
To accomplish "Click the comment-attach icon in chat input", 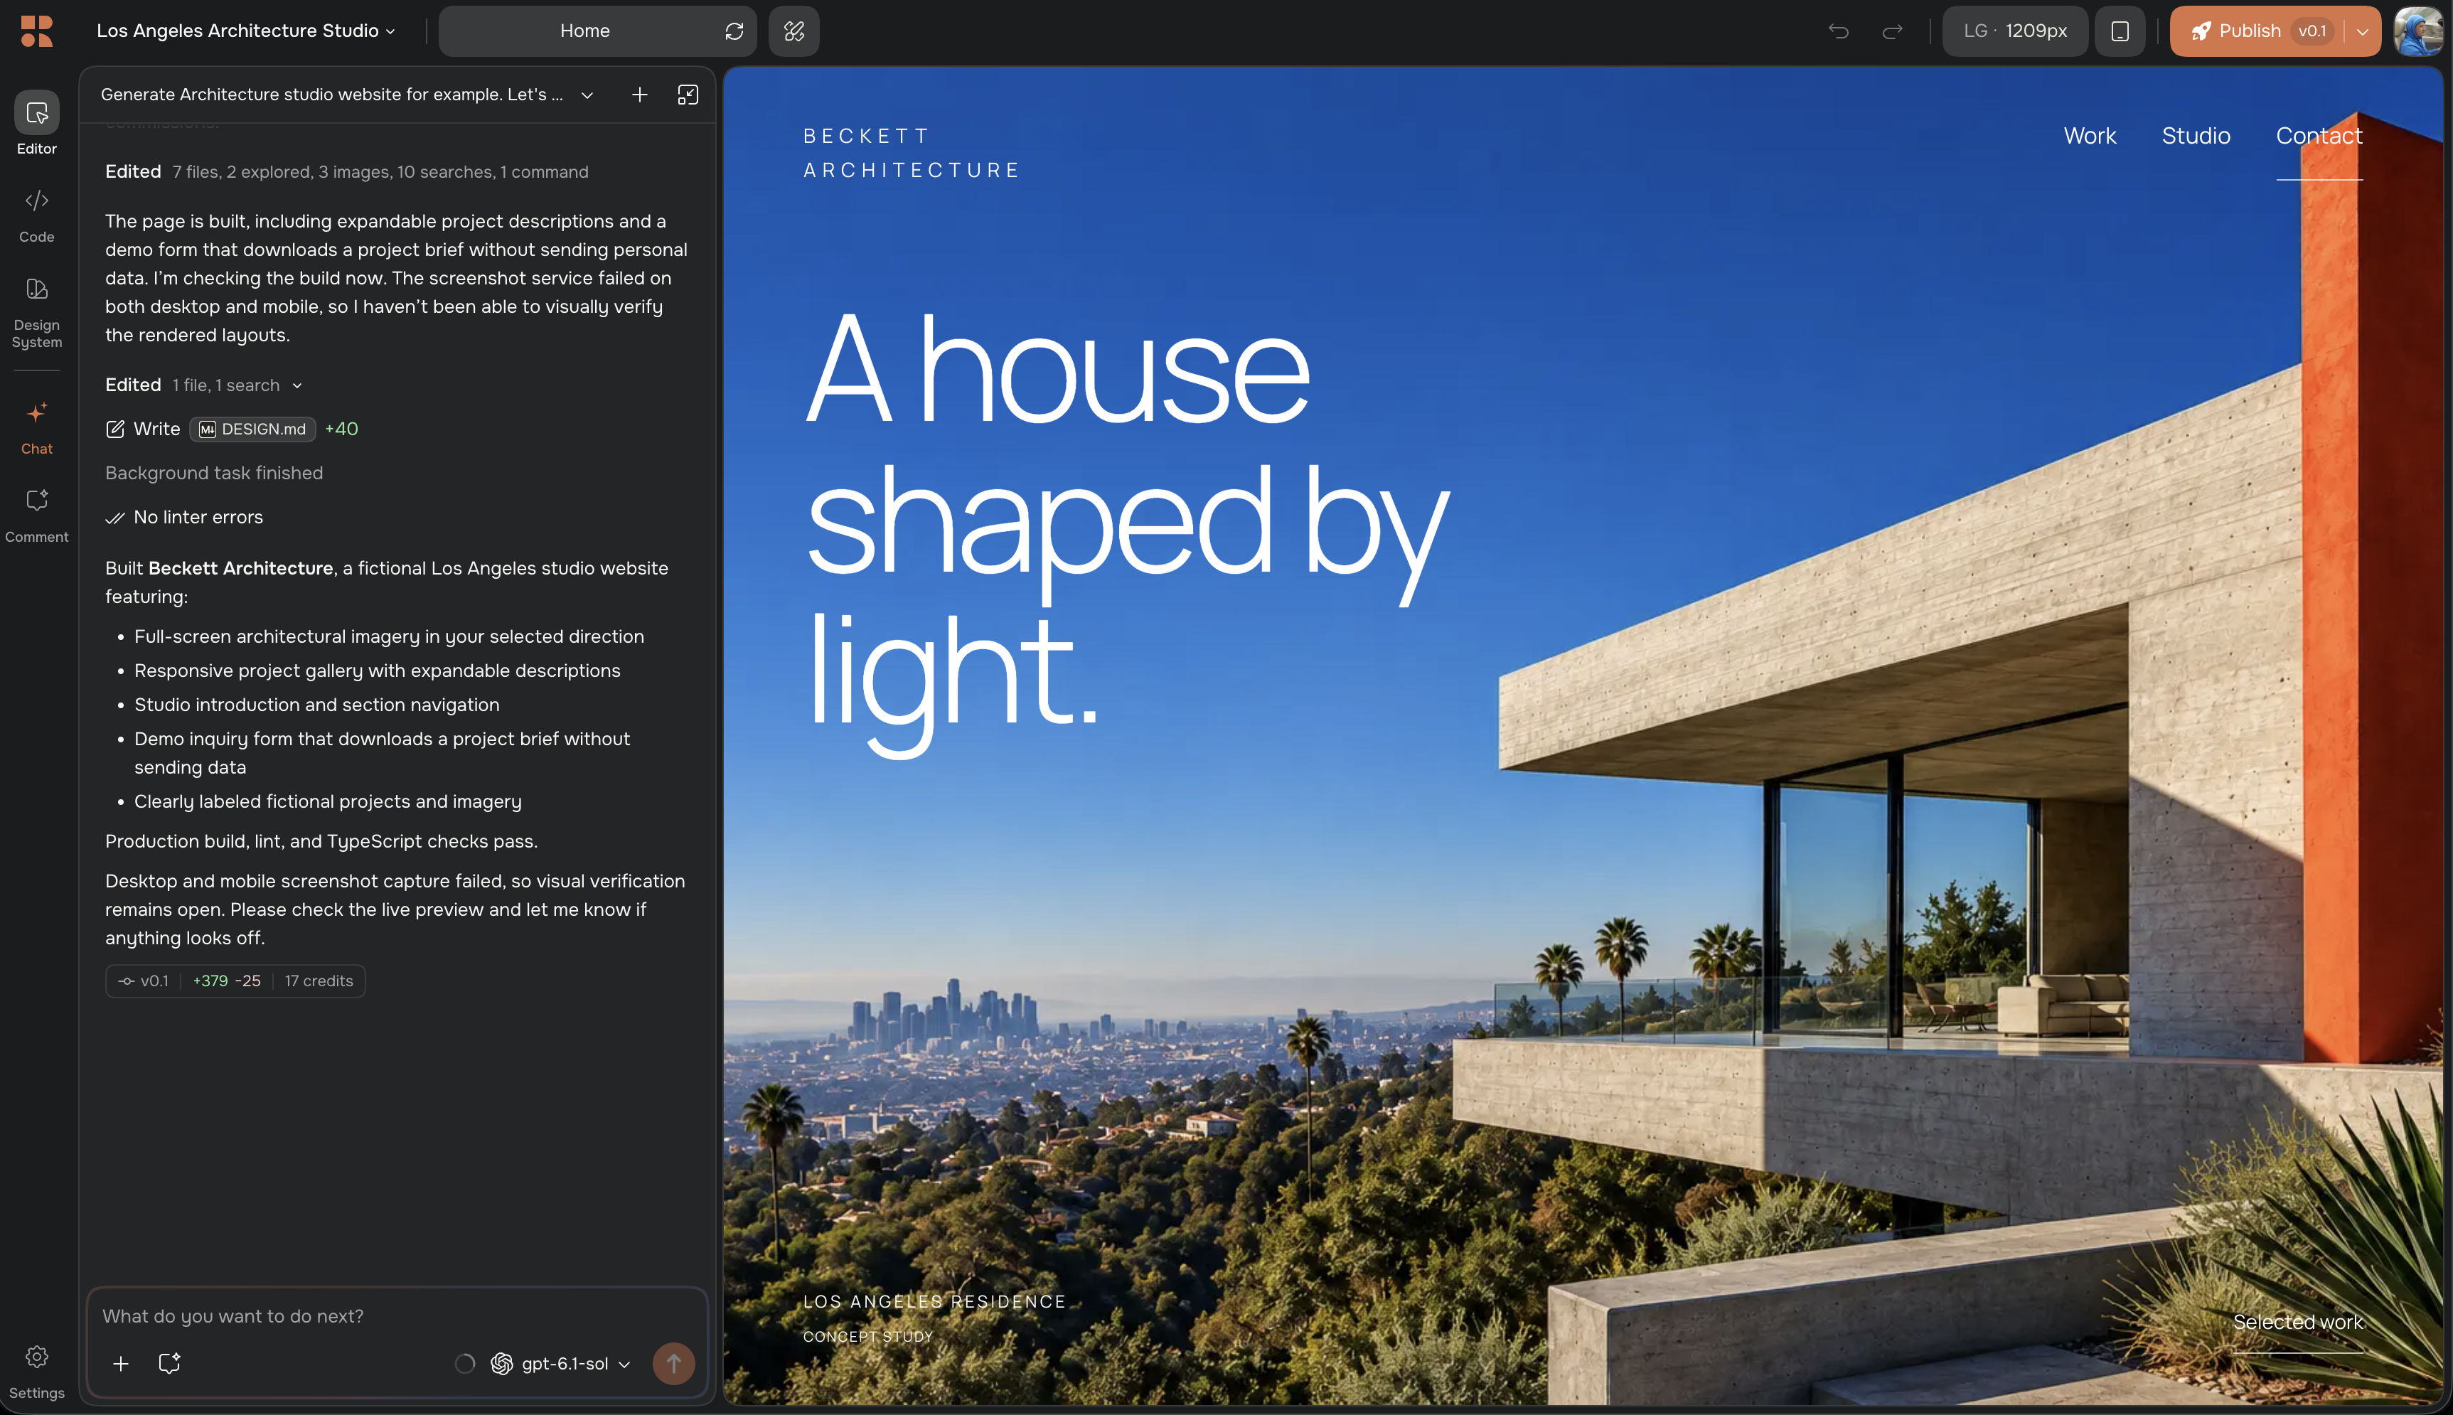I will 169,1364.
